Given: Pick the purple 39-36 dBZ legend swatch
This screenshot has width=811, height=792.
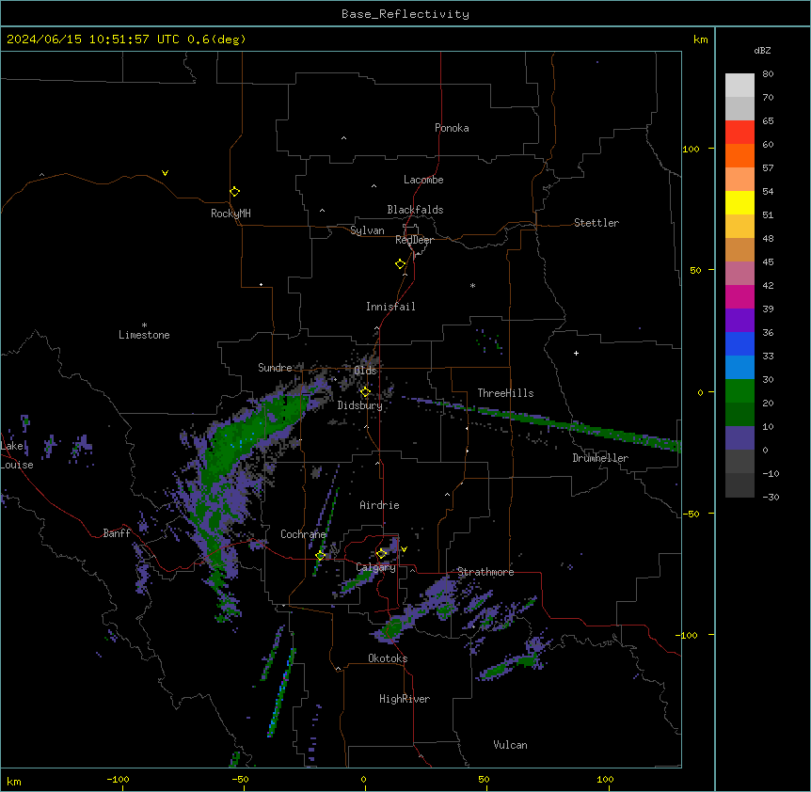Looking at the screenshot, I should (739, 321).
